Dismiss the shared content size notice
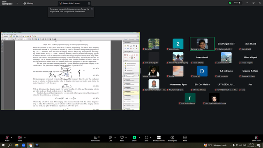This screenshot has width=263, height=148. pos(92,9)
